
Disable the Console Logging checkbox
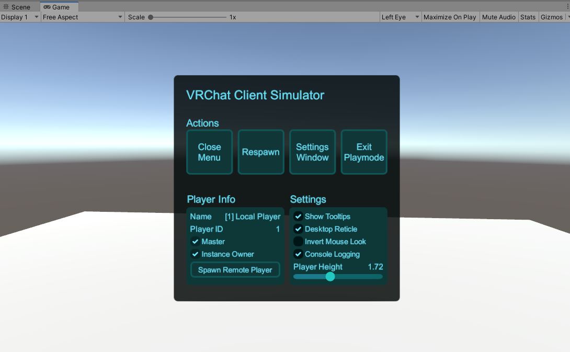pos(298,254)
